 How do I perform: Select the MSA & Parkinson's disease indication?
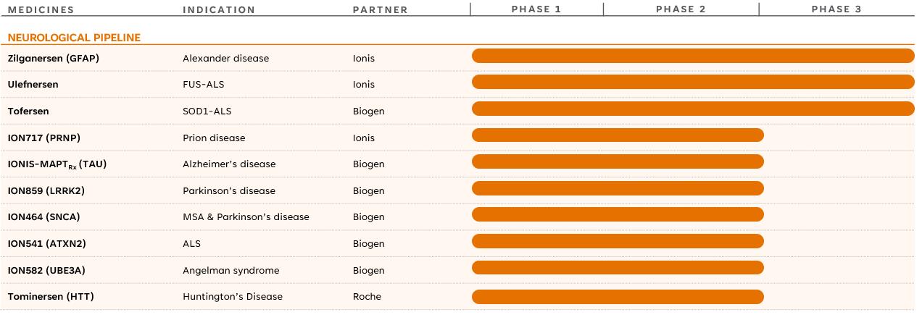click(x=246, y=217)
